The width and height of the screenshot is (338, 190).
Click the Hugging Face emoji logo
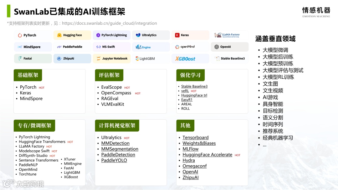pyautogui.click(x=59, y=35)
